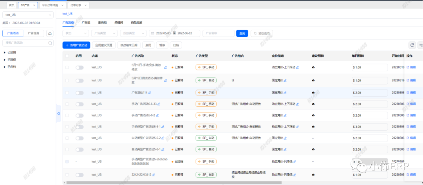Click the search magnifier in 搜索广告活动 box
Image resolution: width=423 pixels, height=185 pixels.
(51, 43)
